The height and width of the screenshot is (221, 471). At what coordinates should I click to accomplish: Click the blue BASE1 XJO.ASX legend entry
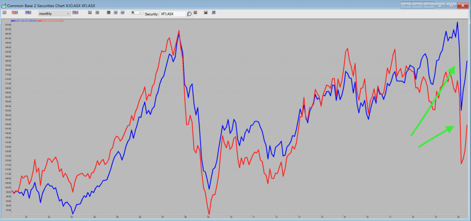click(x=24, y=21)
